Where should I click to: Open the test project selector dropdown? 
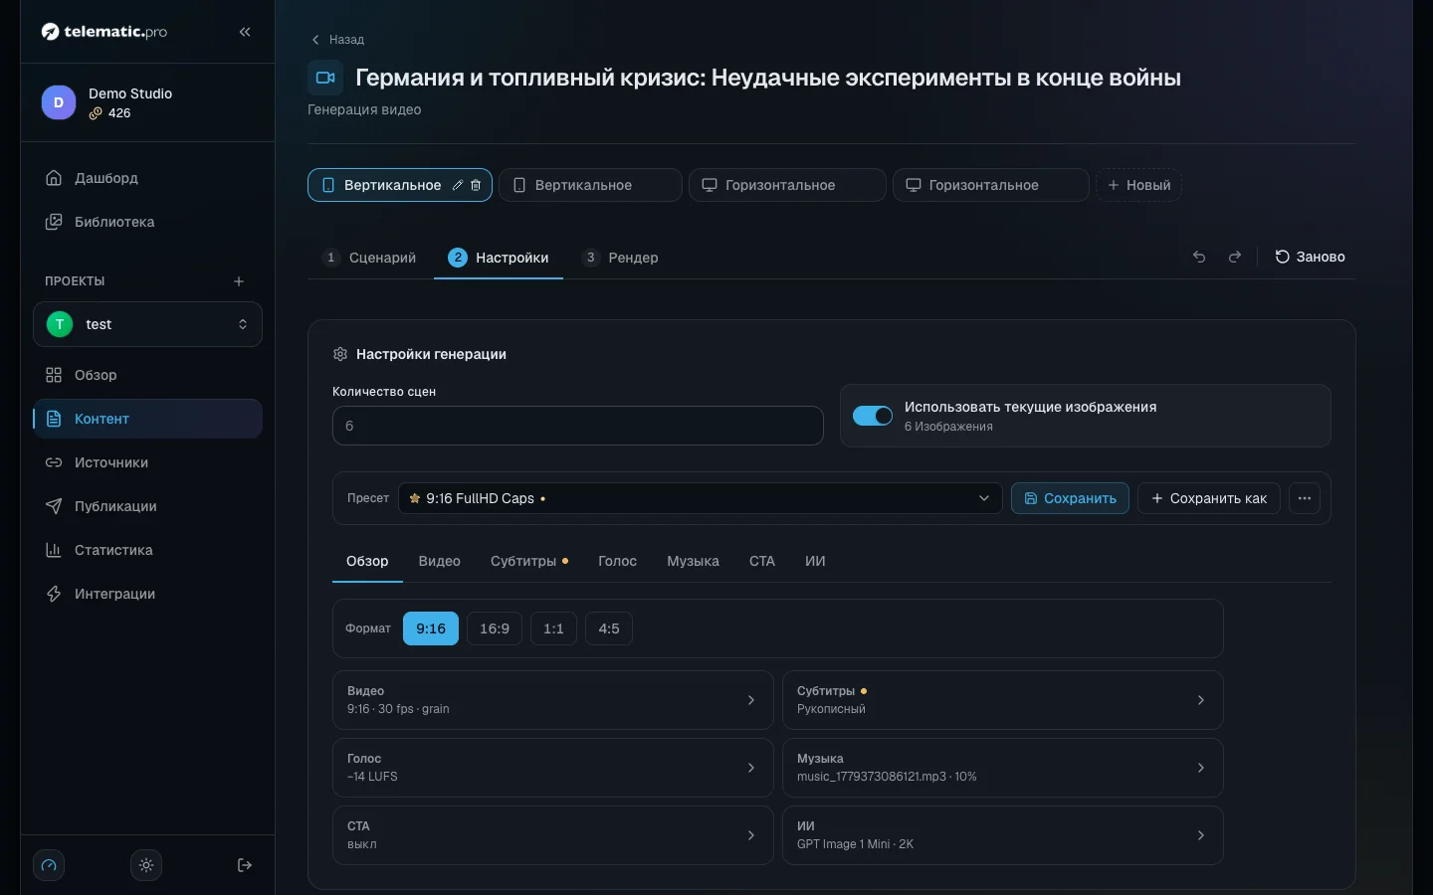point(147,324)
